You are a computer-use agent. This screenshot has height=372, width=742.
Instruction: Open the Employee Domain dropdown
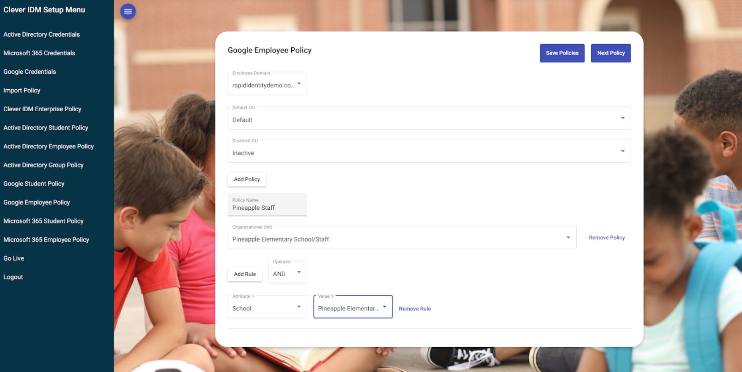coord(267,83)
